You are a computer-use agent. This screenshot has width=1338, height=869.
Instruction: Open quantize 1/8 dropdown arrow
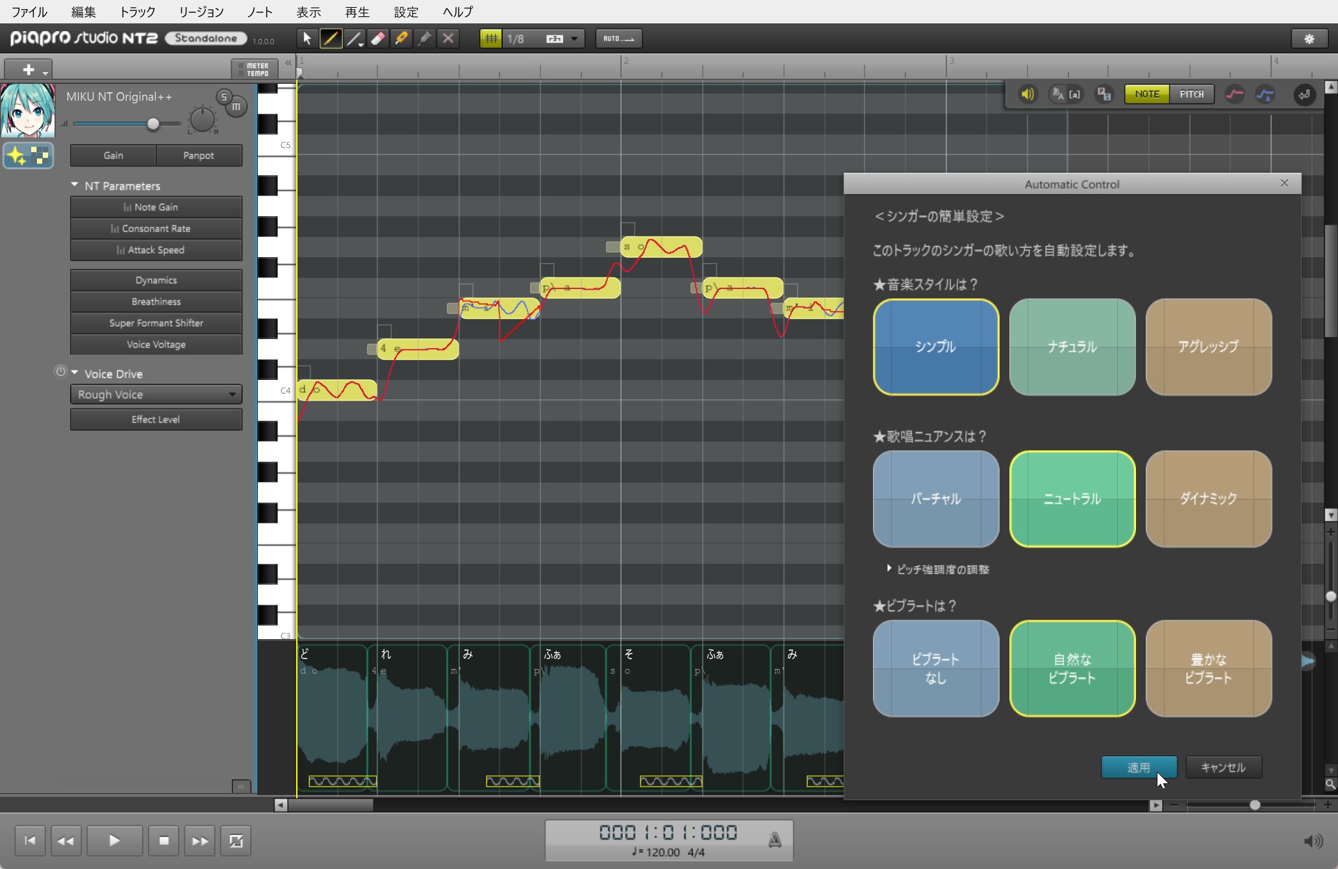coord(574,39)
